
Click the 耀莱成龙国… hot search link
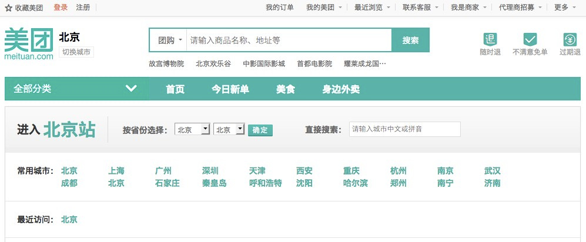point(365,64)
